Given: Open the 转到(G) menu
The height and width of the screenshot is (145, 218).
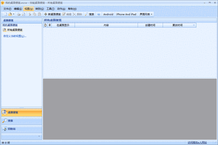Looking at the screenshot, I should pos(40,9).
